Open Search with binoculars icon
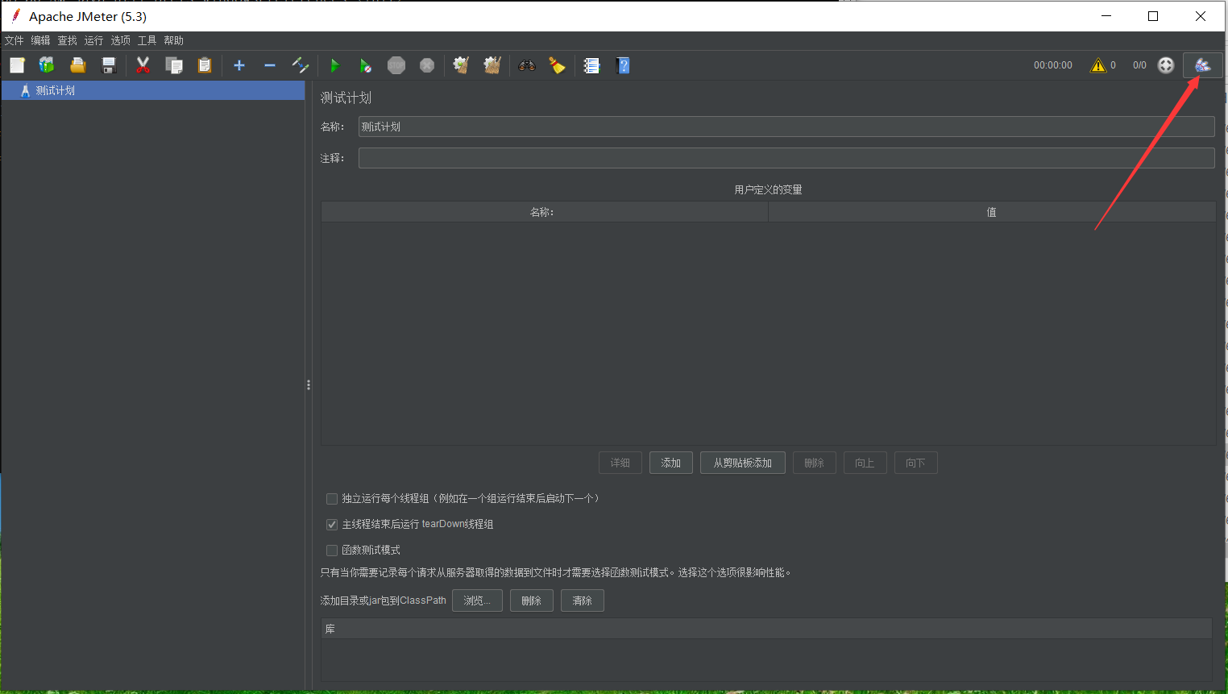This screenshot has width=1228, height=694. pos(527,65)
